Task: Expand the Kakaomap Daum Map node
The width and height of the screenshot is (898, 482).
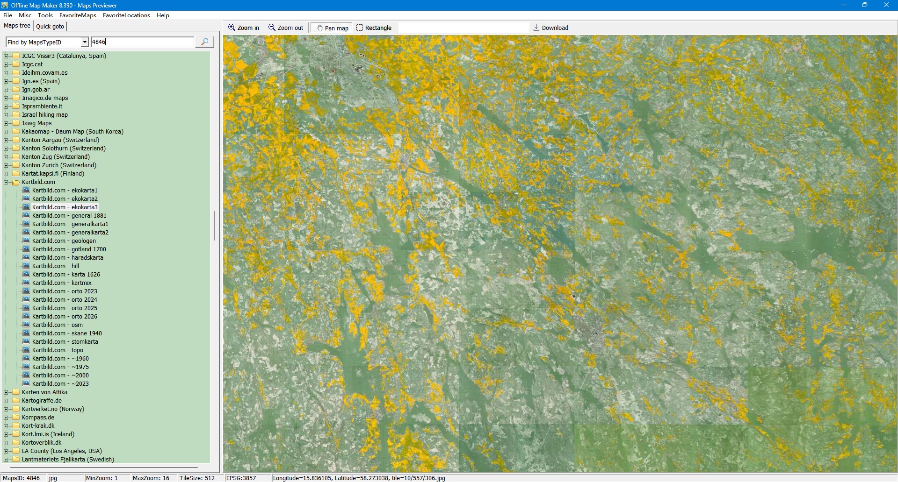Action: click(x=6, y=132)
